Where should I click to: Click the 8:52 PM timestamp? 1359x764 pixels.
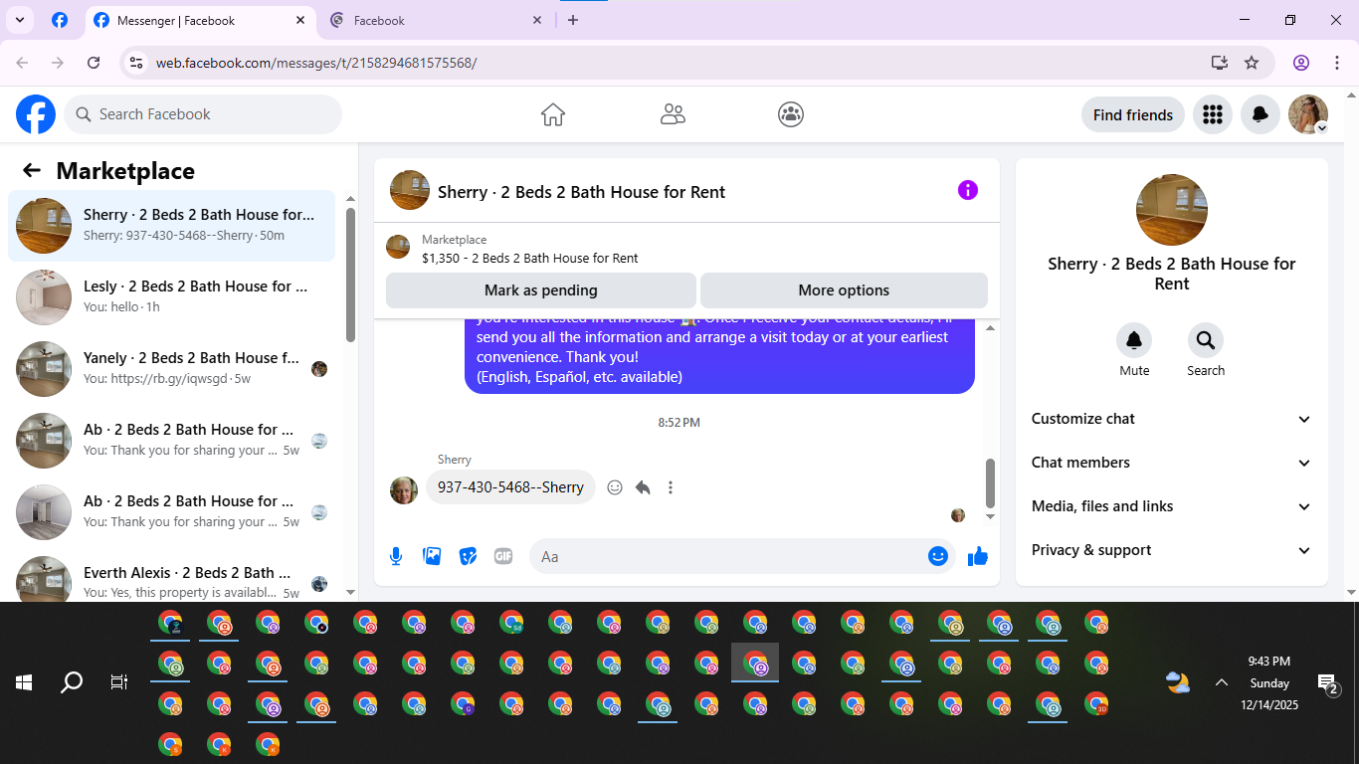[679, 423]
